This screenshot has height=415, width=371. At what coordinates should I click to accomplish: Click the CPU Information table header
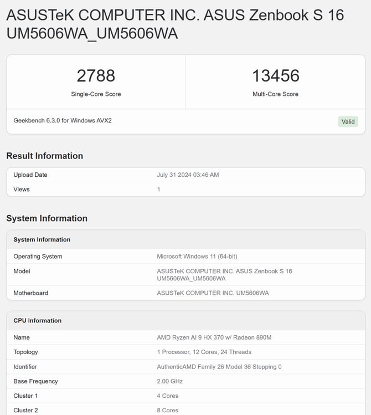click(x=38, y=321)
